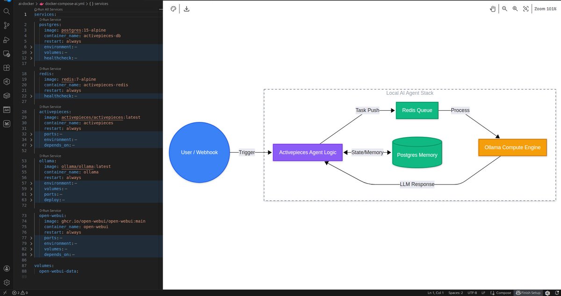
Task: Expand the activepieces ports fold on line 32
Action: 31,134
